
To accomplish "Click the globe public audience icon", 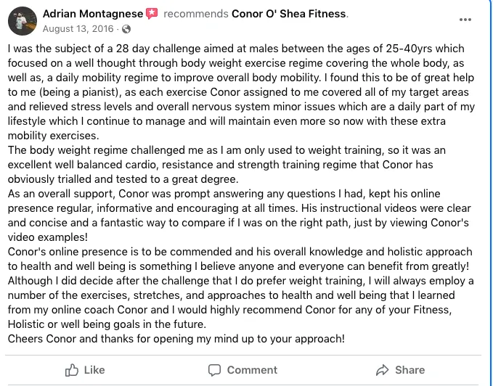I will click(126, 29).
